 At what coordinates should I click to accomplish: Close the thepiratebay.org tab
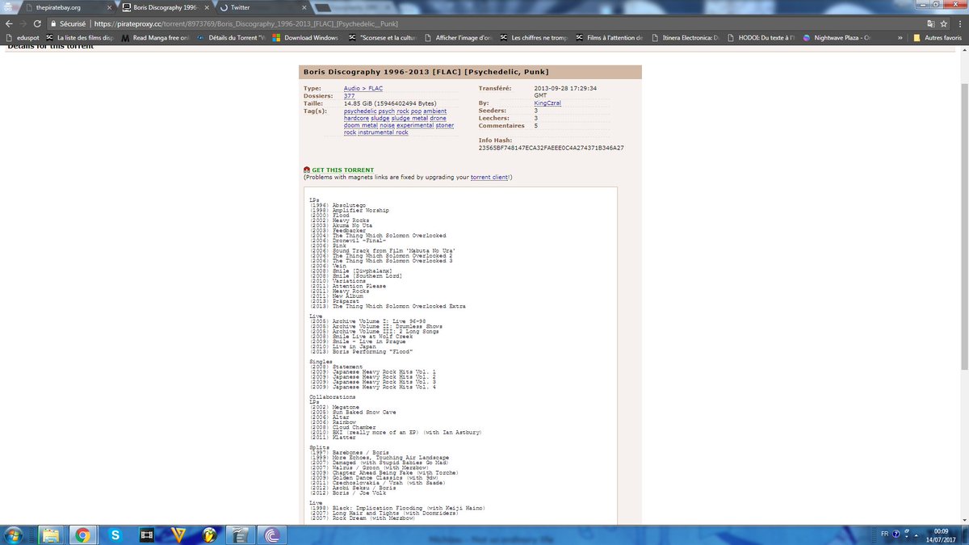click(108, 7)
